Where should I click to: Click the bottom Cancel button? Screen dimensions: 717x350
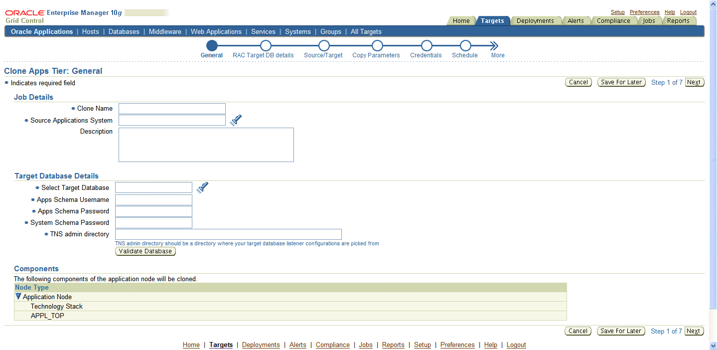[x=578, y=331]
